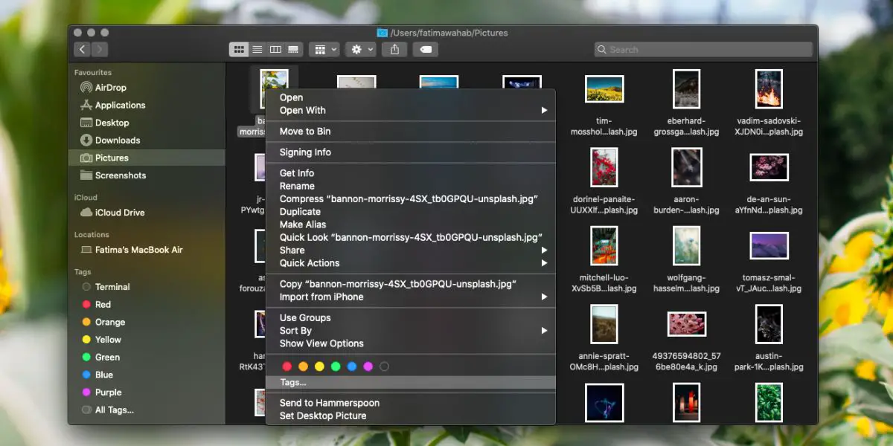Switch to icon view in toolbar
Image resolution: width=893 pixels, height=446 pixels.
239,50
